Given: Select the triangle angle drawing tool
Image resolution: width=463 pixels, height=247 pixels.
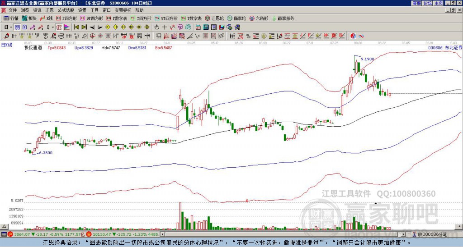Looking at the screenshot, I should click(x=85, y=36).
